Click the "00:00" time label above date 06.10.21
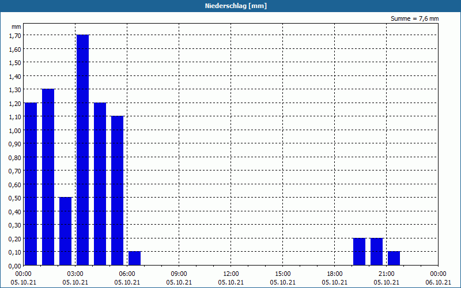 (x=439, y=274)
